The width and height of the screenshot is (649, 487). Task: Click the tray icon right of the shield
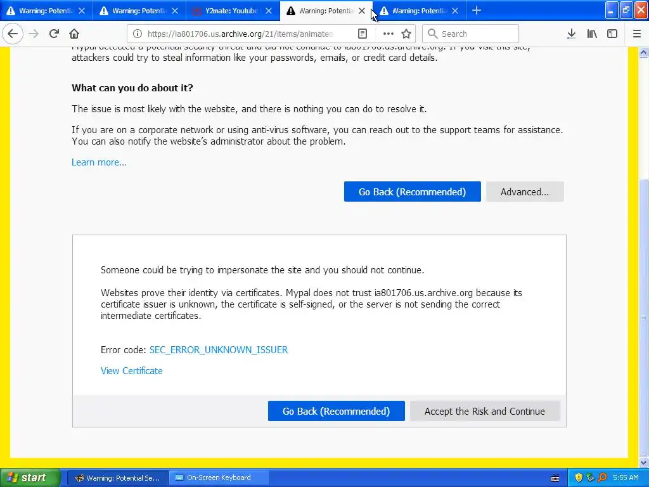590,478
